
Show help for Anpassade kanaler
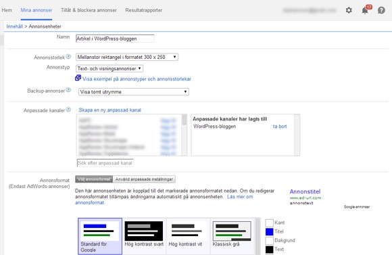tap(68, 110)
